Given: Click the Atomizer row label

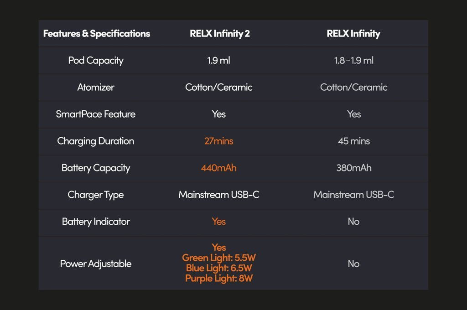Looking at the screenshot, I should coord(96,88).
